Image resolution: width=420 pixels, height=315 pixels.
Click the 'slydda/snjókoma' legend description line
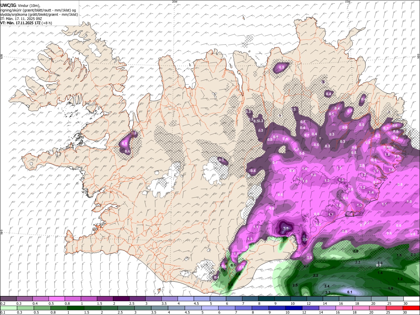39,14
